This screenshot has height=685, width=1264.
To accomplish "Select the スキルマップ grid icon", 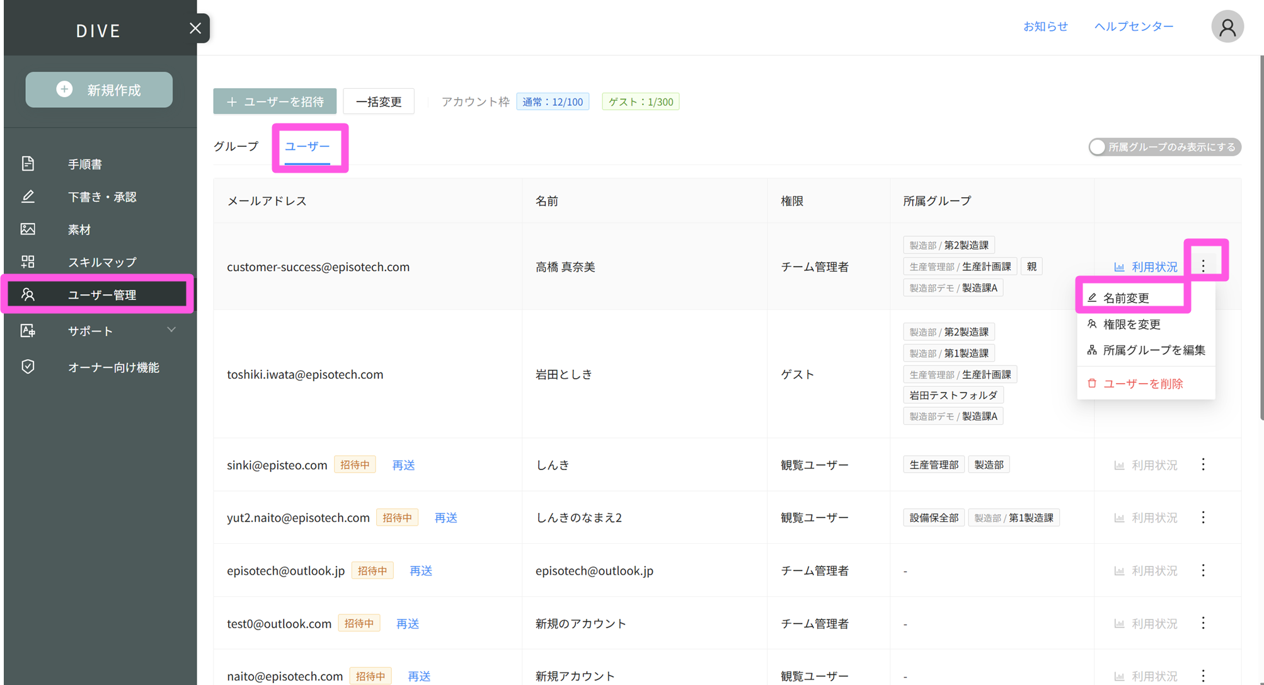I will click(28, 262).
